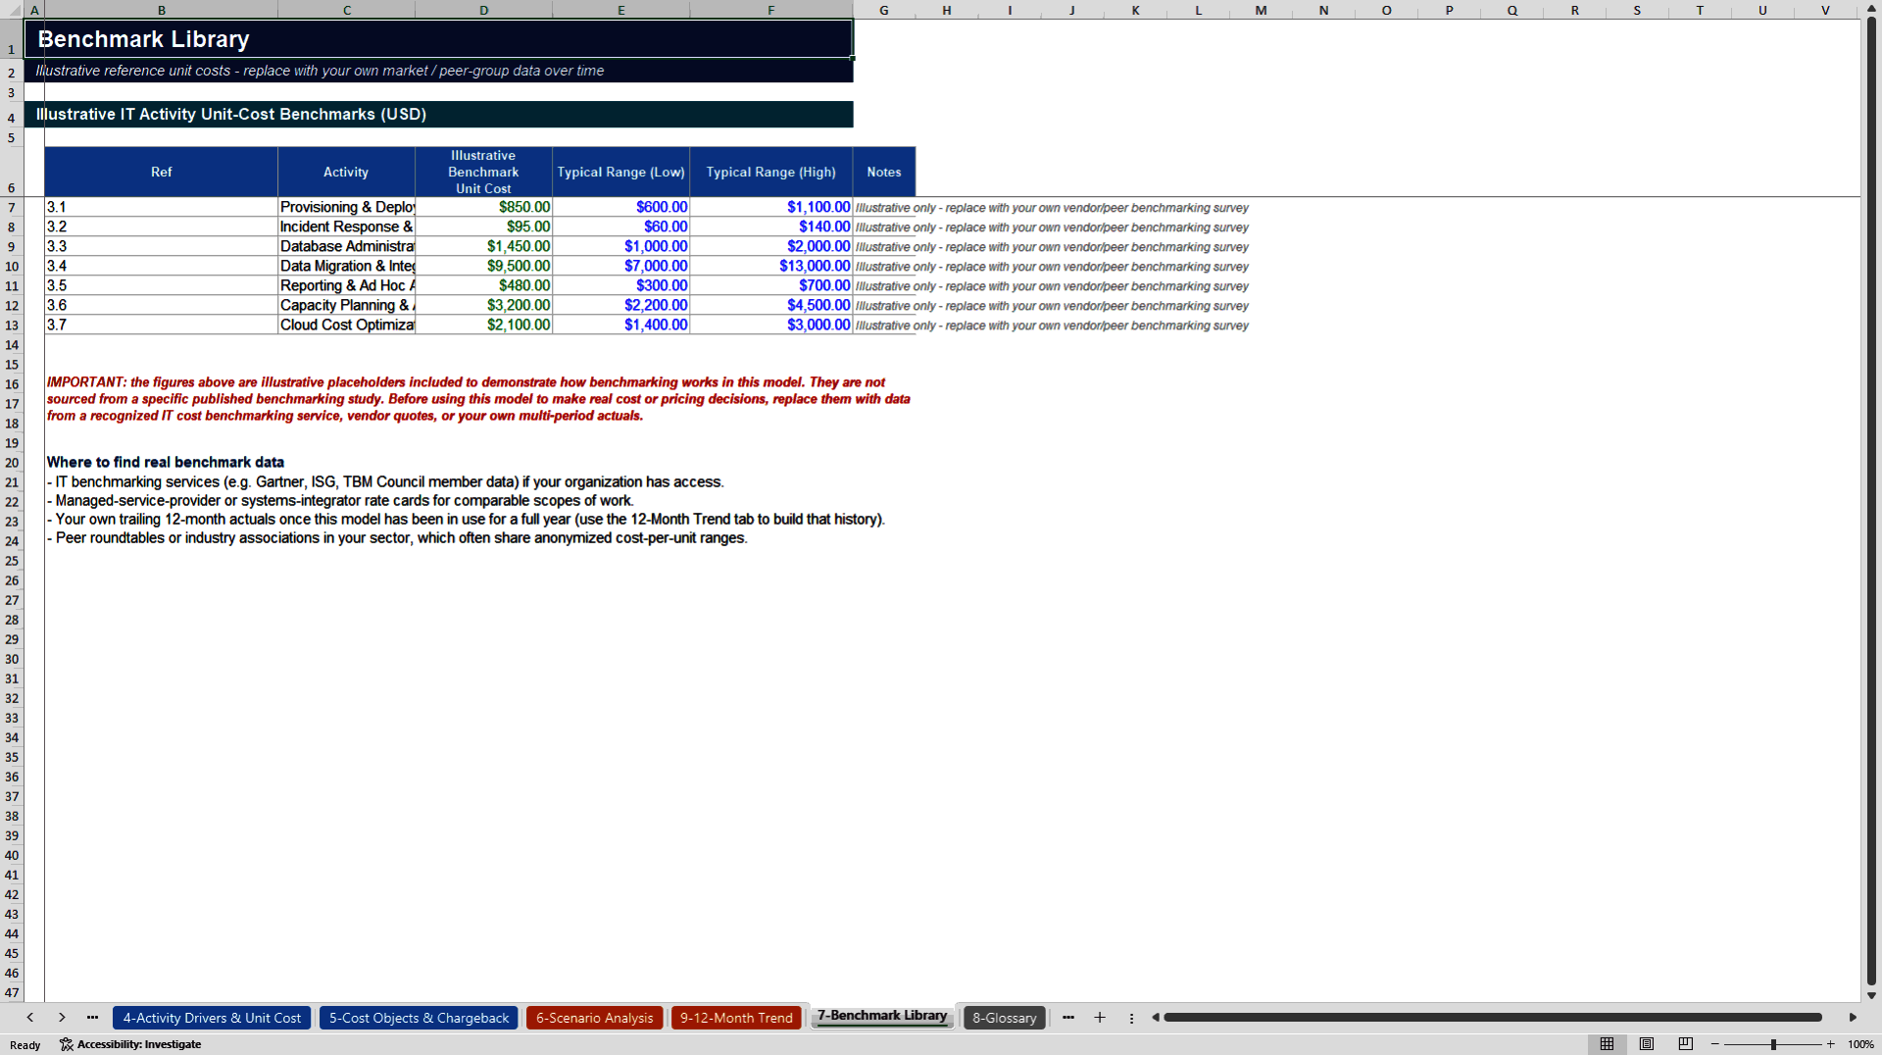Click the vertical scrollbar thumb

(x=1871, y=501)
